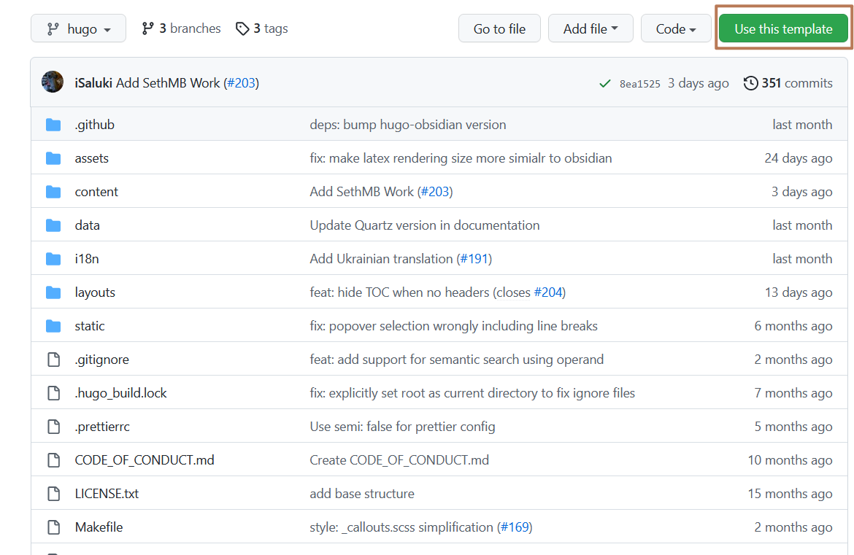Screen dimensions: 854x555
Task: Click the static folder icon
Action: click(53, 326)
